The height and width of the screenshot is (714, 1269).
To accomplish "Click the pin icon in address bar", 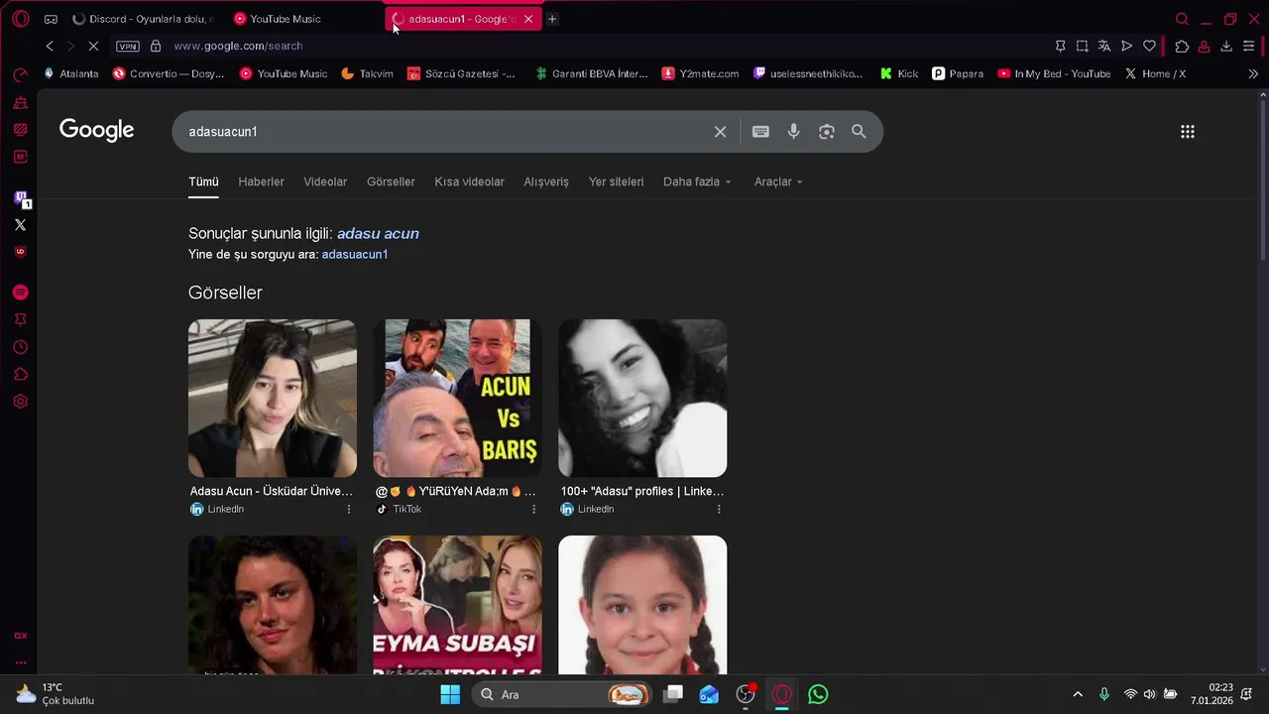I will pyautogui.click(x=1060, y=46).
